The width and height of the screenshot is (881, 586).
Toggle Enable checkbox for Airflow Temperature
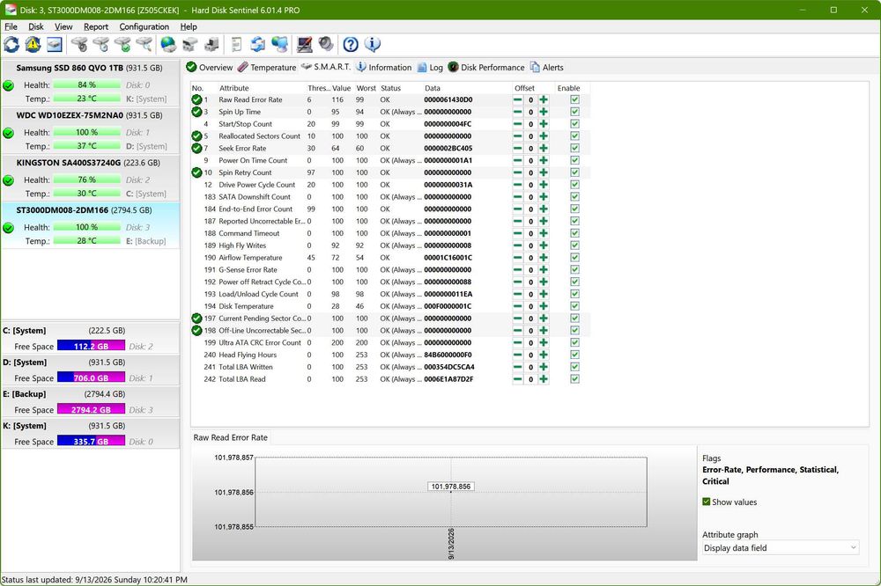(x=574, y=258)
